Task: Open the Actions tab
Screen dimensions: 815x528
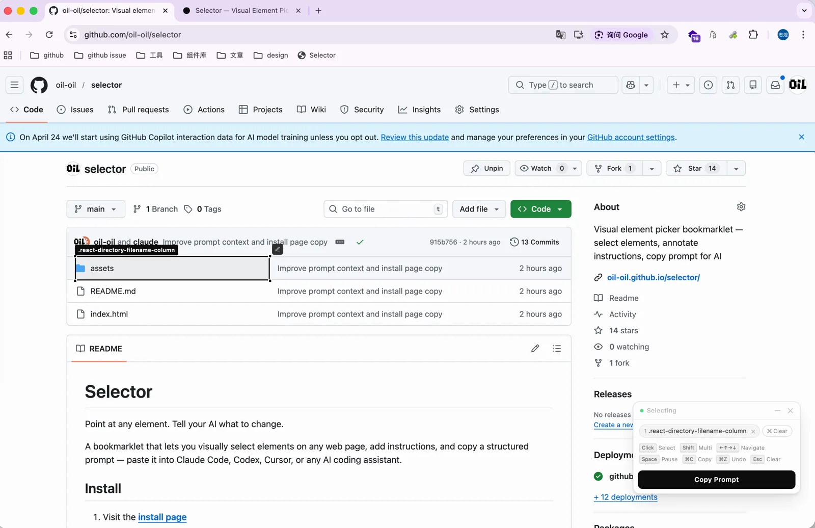Action: tap(204, 110)
